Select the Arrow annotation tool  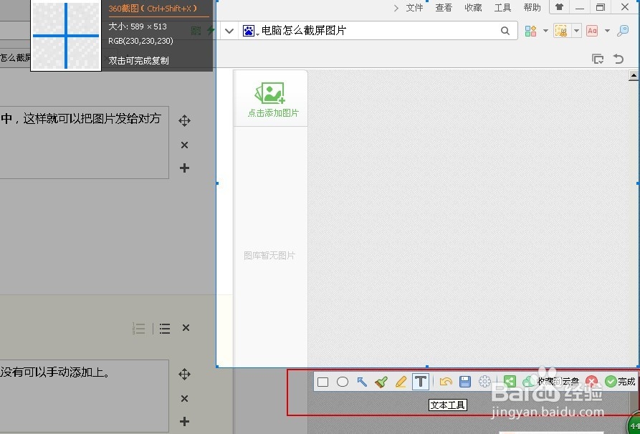[361, 382]
